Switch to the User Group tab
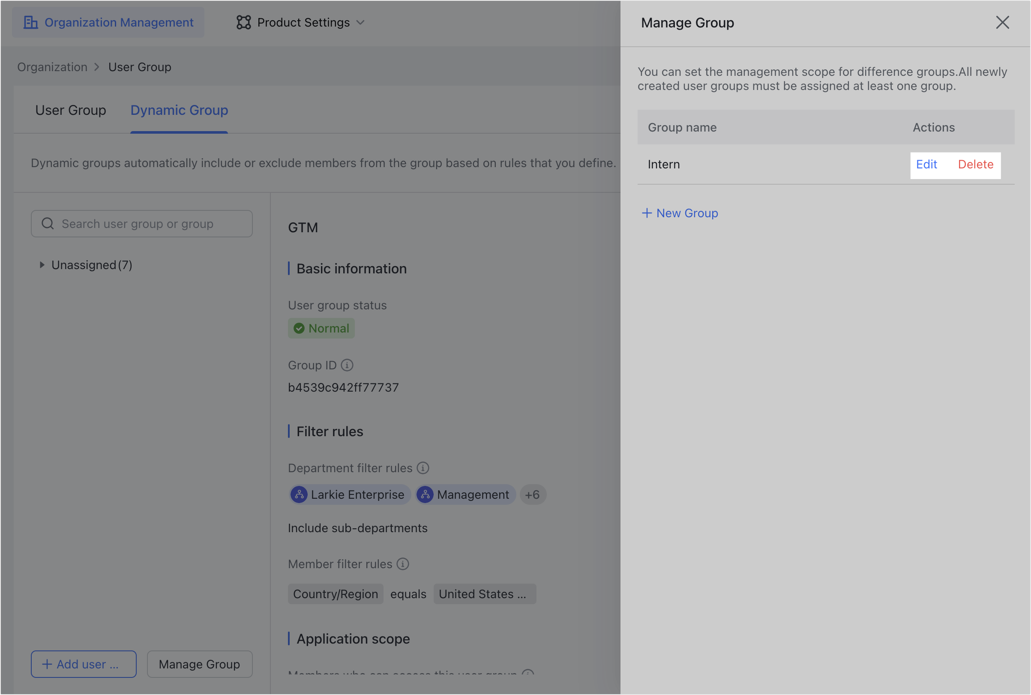Viewport: 1031px width, 695px height. (70, 110)
